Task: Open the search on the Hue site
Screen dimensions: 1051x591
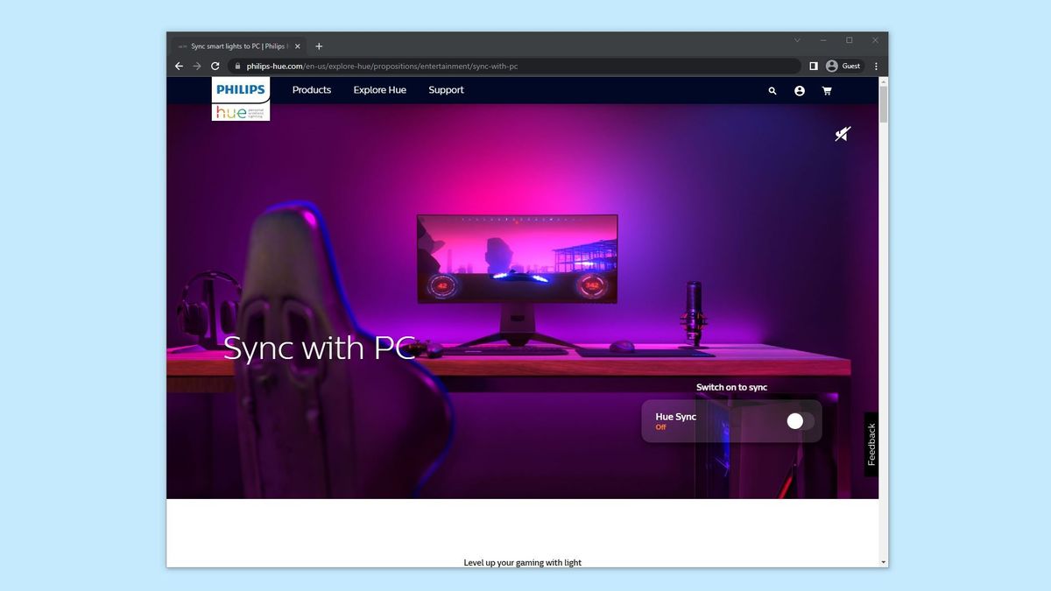Action: click(x=772, y=90)
